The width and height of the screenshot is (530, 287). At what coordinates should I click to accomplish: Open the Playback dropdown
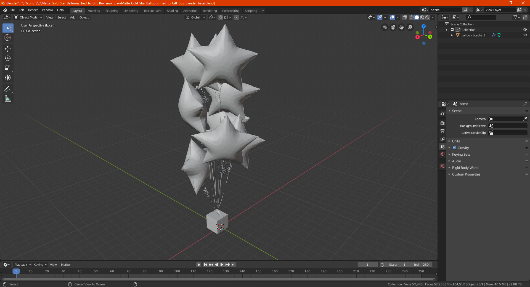click(22, 265)
